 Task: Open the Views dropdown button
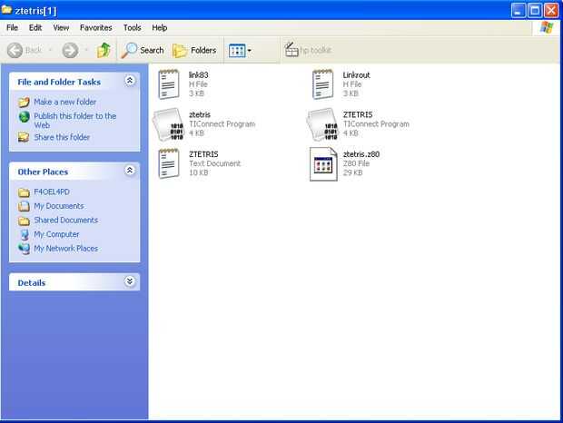(x=240, y=51)
